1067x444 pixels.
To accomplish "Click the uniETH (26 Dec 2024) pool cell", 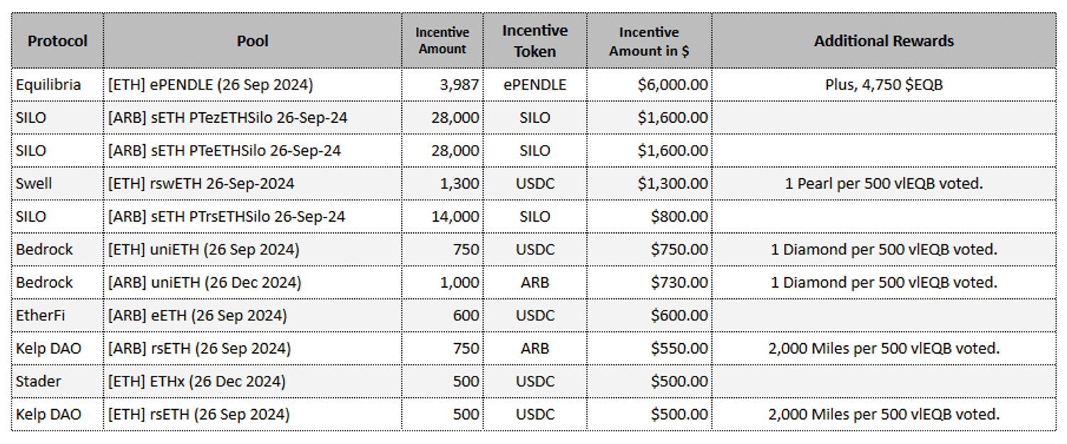I will [204, 282].
